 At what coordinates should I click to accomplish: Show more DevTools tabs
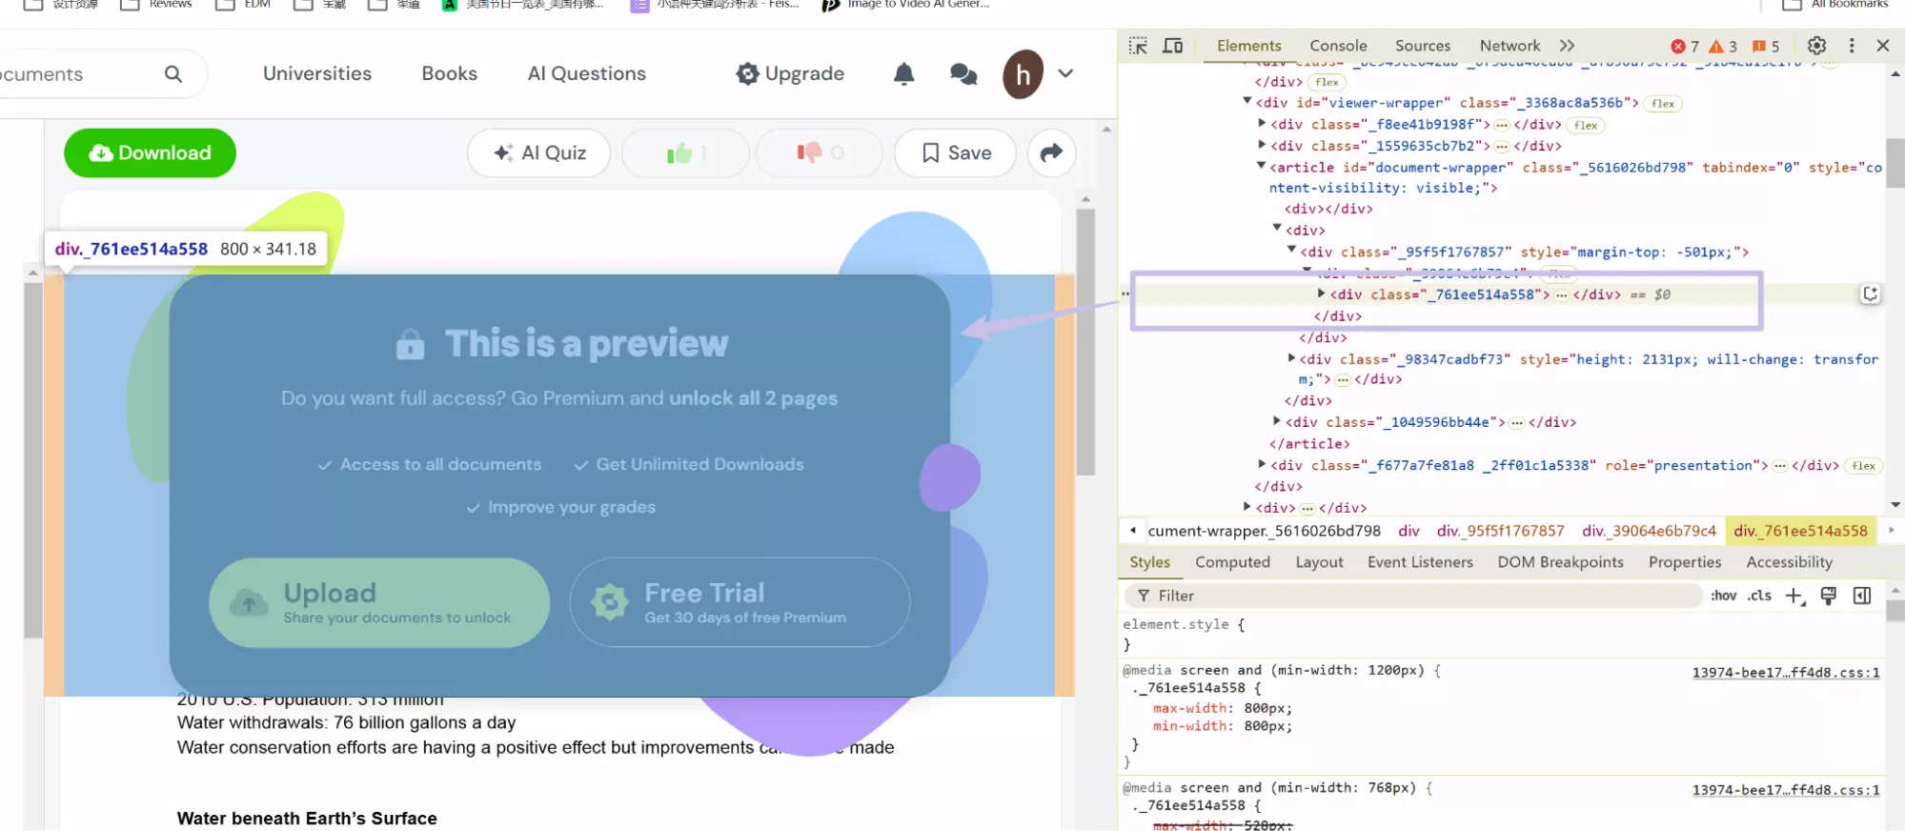tap(1567, 46)
